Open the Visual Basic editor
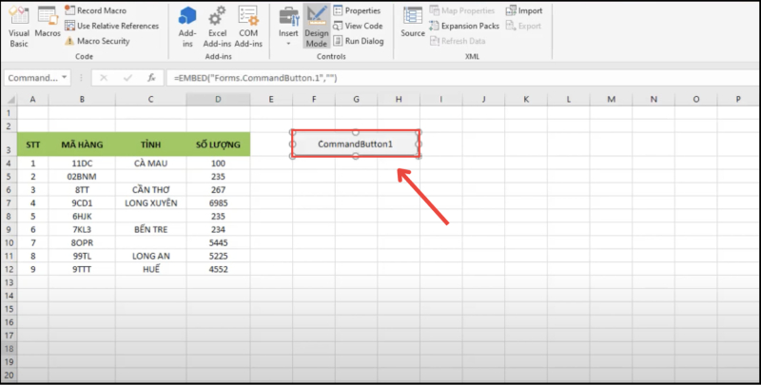 click(x=19, y=28)
